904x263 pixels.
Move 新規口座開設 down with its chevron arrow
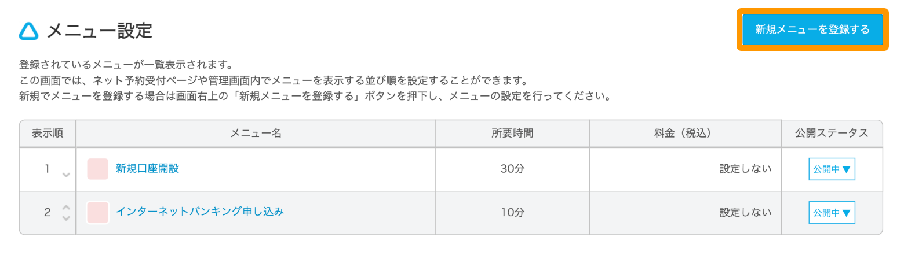(x=66, y=175)
